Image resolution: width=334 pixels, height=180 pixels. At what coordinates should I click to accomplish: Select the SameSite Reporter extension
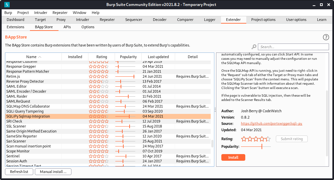[x=108, y=136]
